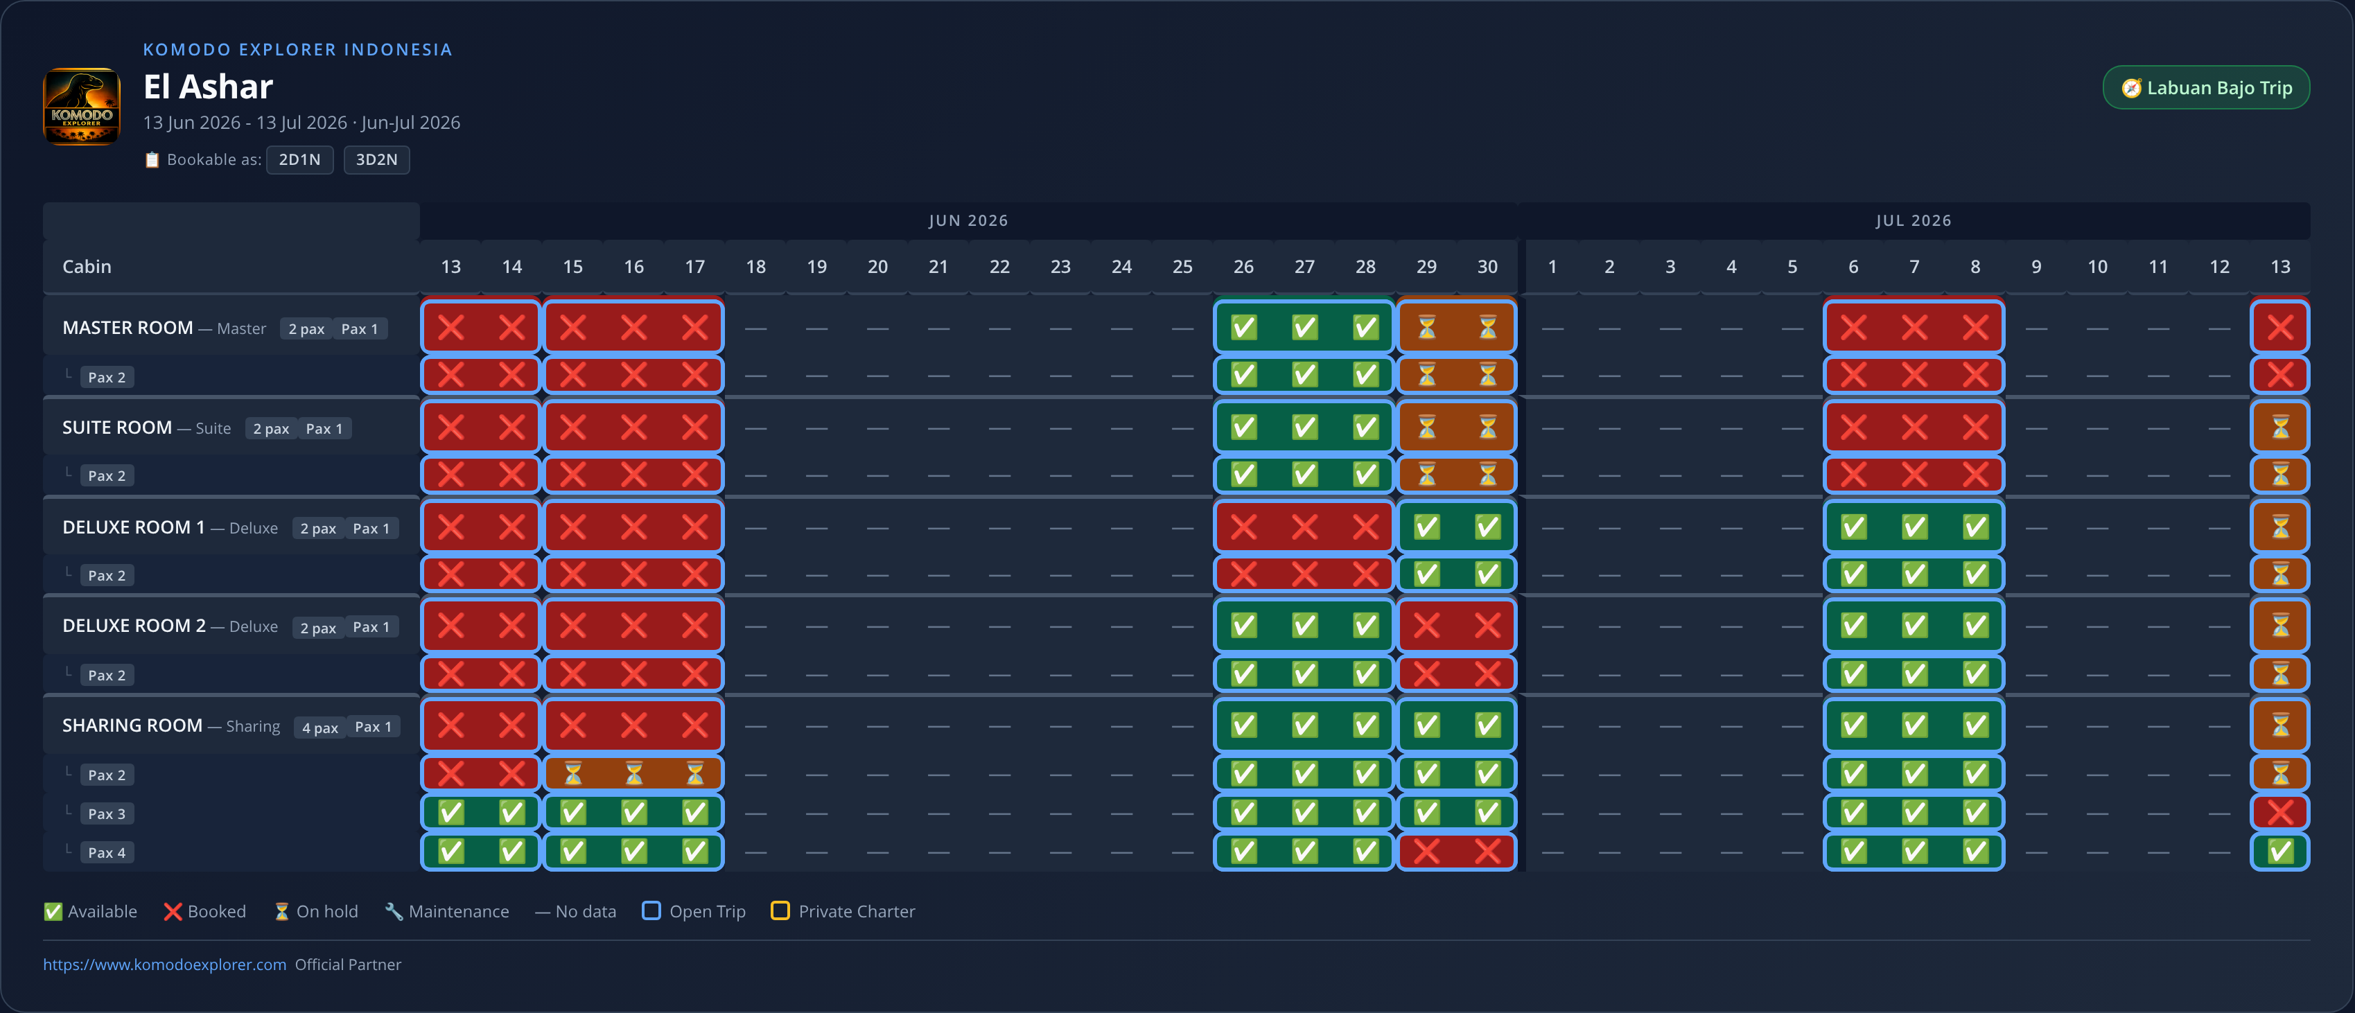Click Sharing Room Pax 3 booked July 13
2355x1013 pixels.
click(2280, 812)
